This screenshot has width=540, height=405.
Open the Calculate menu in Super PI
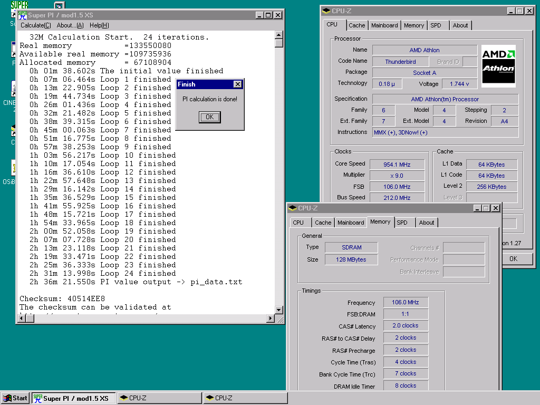[35, 25]
